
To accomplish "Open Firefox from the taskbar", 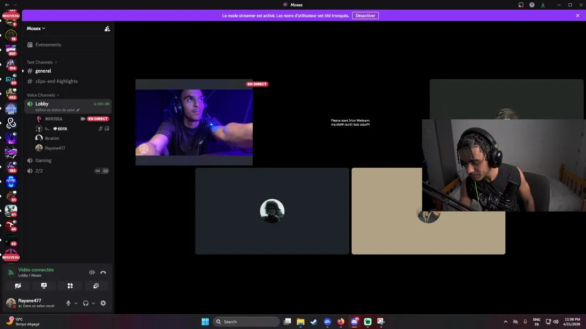I will (x=341, y=322).
